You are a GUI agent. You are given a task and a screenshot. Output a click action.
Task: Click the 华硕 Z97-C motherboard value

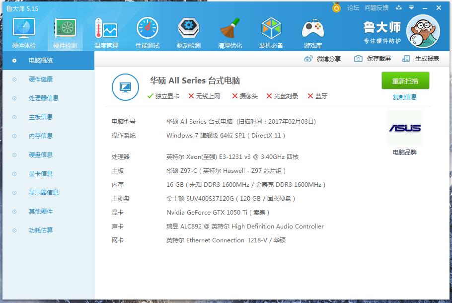226,171
